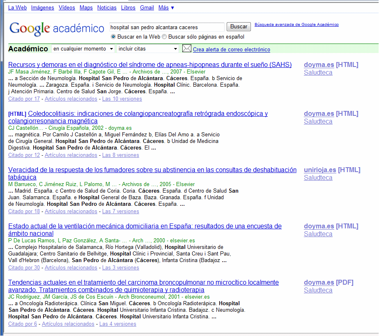Open the 'en cualquier momento' date dropdown

(x=83, y=49)
